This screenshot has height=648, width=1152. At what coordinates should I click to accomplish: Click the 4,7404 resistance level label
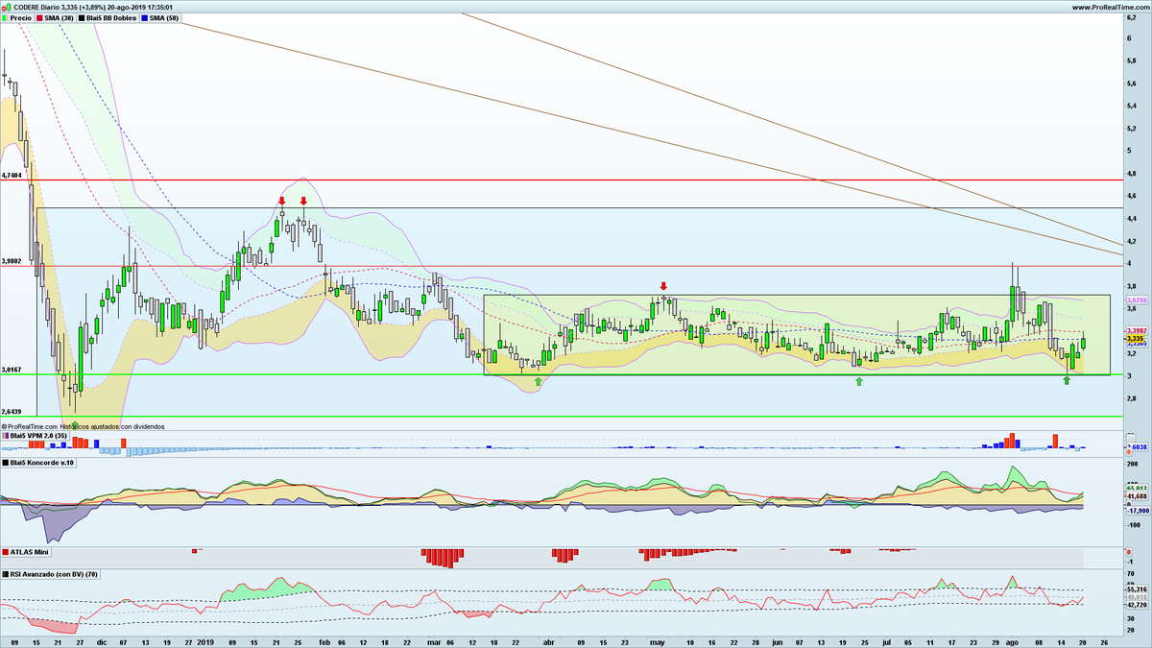(x=12, y=176)
